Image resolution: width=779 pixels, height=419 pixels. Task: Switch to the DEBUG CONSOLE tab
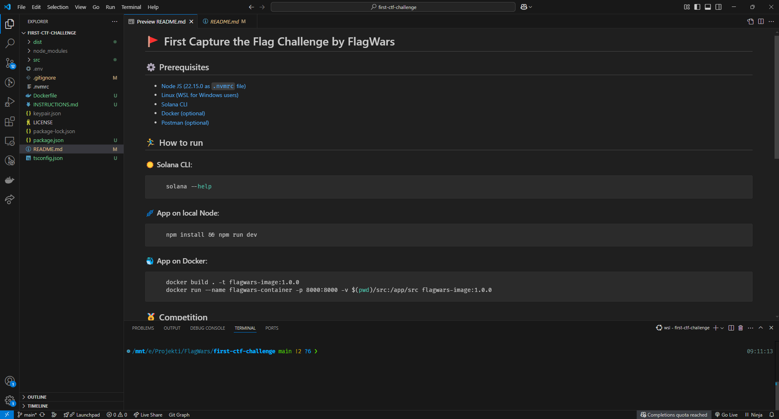[x=207, y=328]
